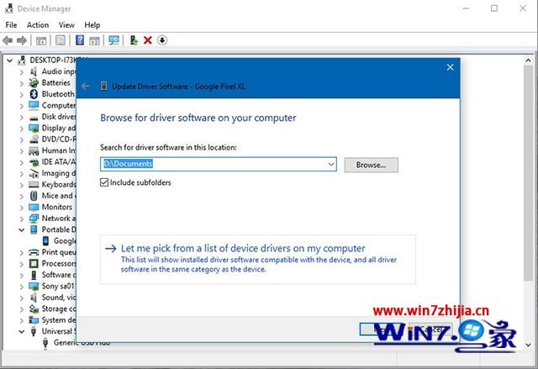
Task: Maximize the Device Manager window
Action: (x=494, y=8)
